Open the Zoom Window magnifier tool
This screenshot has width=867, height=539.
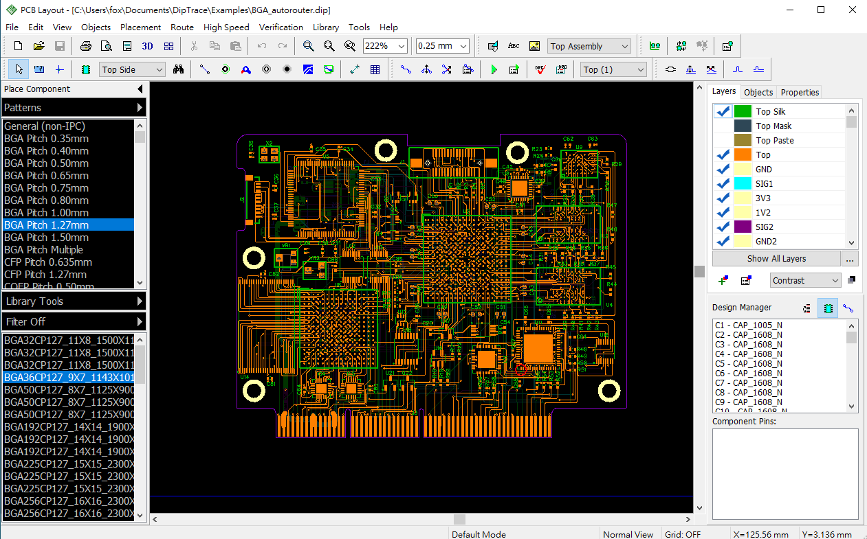pyautogui.click(x=309, y=45)
